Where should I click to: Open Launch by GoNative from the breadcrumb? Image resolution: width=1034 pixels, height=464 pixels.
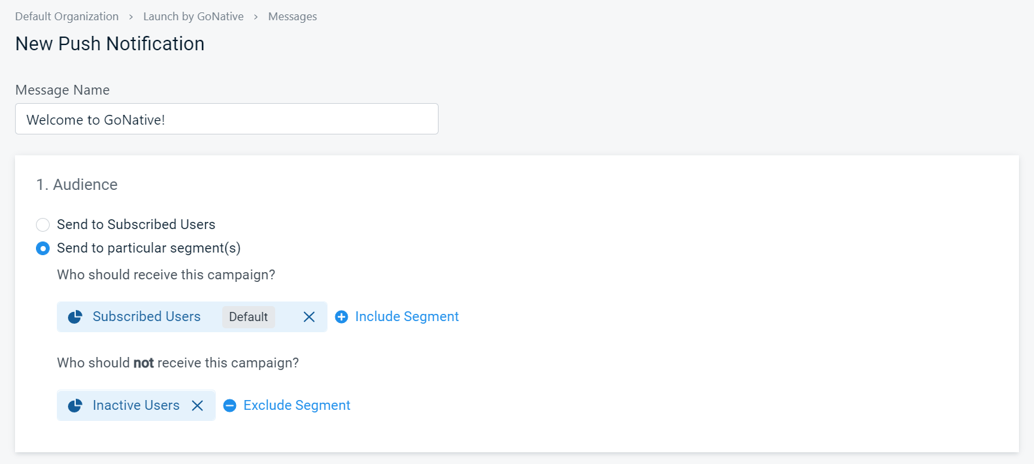pos(193,16)
